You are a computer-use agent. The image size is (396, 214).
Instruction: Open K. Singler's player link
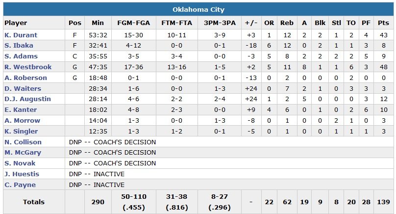tap(21, 132)
